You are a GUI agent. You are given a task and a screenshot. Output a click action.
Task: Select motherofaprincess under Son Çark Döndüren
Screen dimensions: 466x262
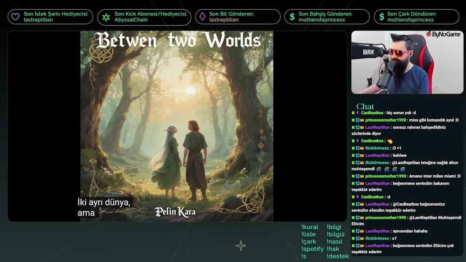[410, 20]
